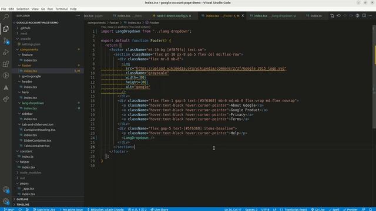Open the File menu
The image size is (376, 211).
point(4,9)
